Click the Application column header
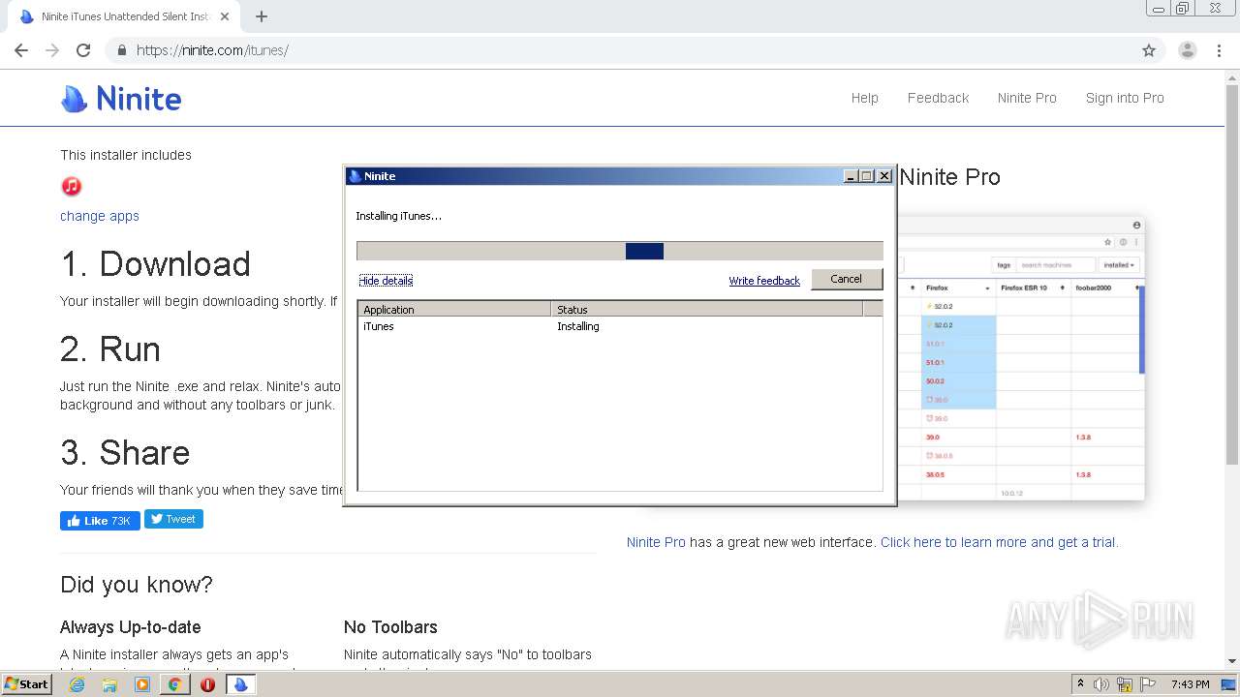Viewport: 1240px width, 697px height. point(454,310)
